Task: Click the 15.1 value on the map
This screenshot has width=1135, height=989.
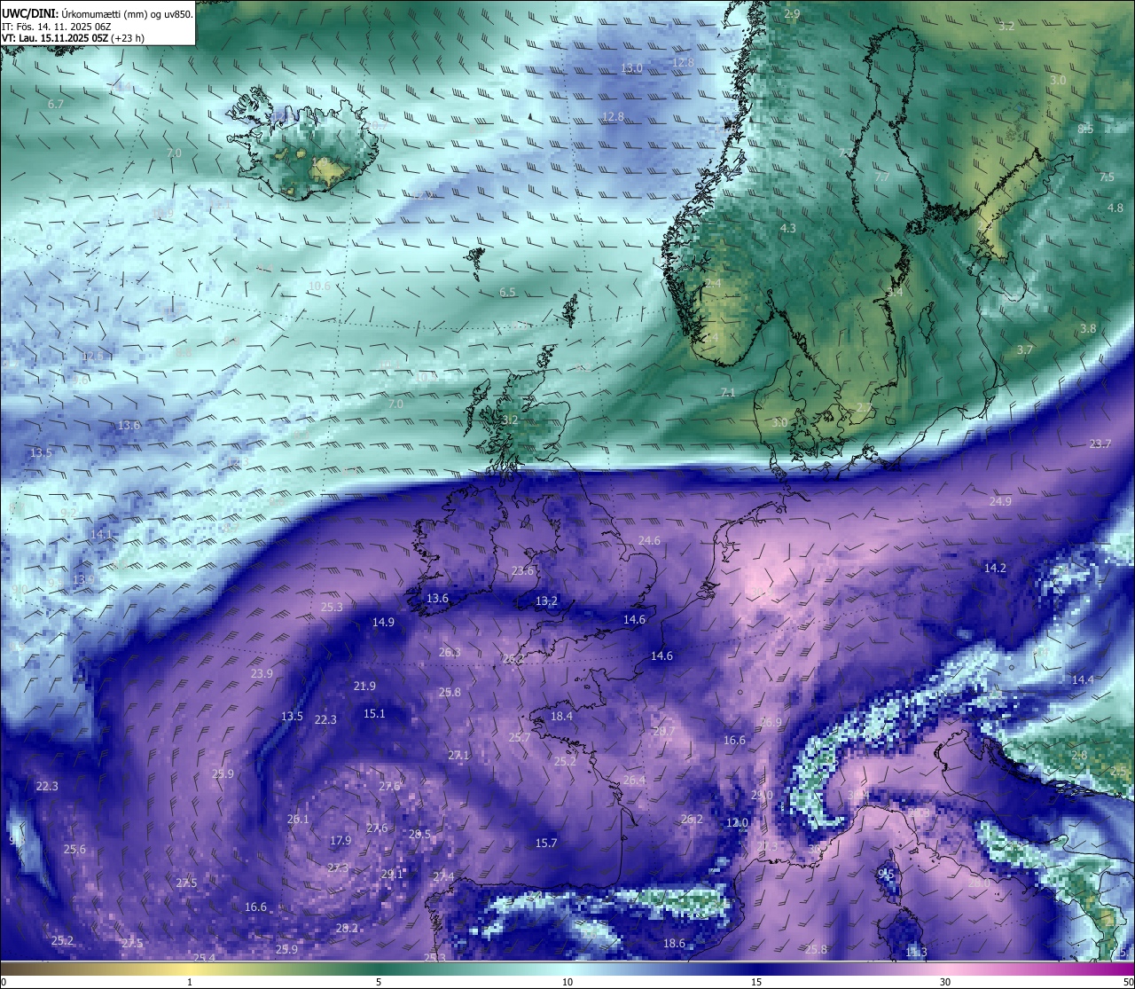Action: (x=374, y=713)
